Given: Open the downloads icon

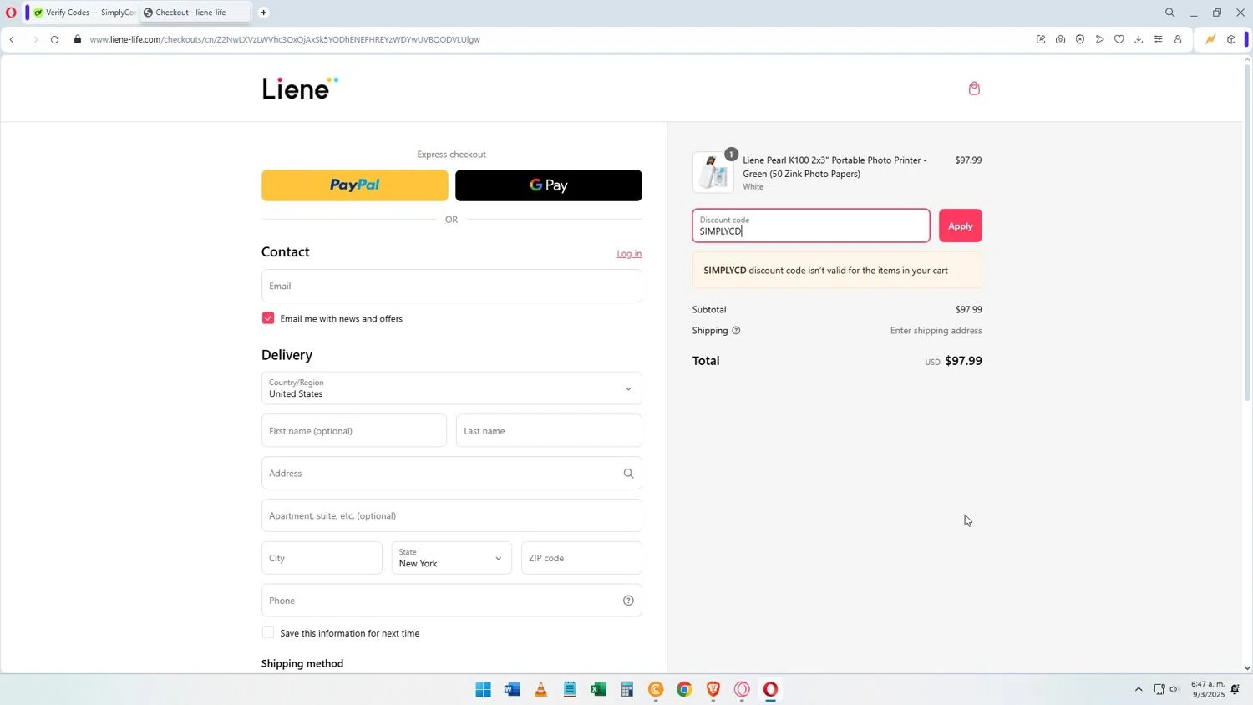Looking at the screenshot, I should click(x=1139, y=39).
